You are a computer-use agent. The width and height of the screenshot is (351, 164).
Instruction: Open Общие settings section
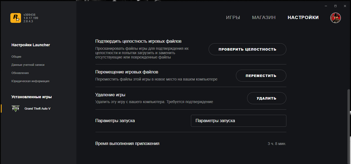point(16,57)
